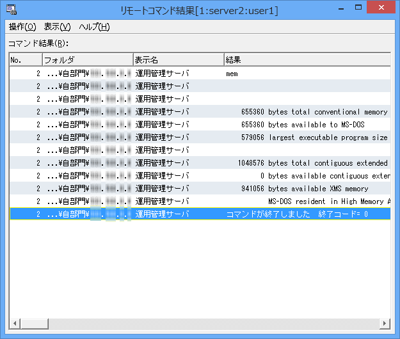Click the 結果 column header
Viewport: 400px width, 339px height.
tap(306, 59)
